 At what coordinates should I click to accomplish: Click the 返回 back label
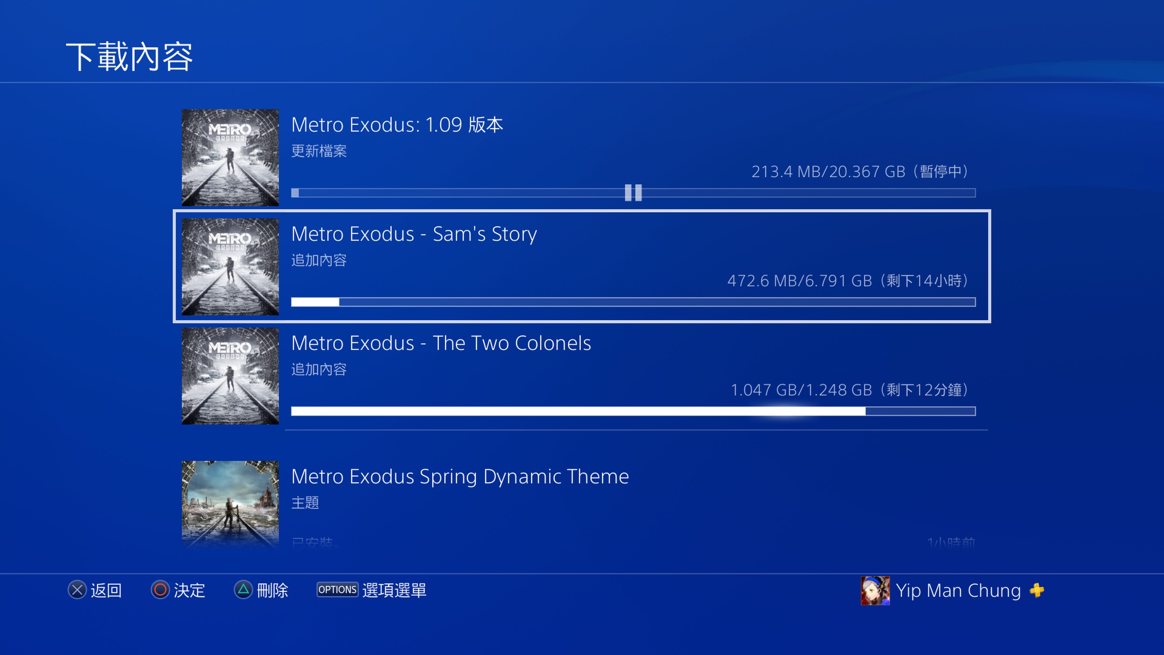tap(106, 590)
